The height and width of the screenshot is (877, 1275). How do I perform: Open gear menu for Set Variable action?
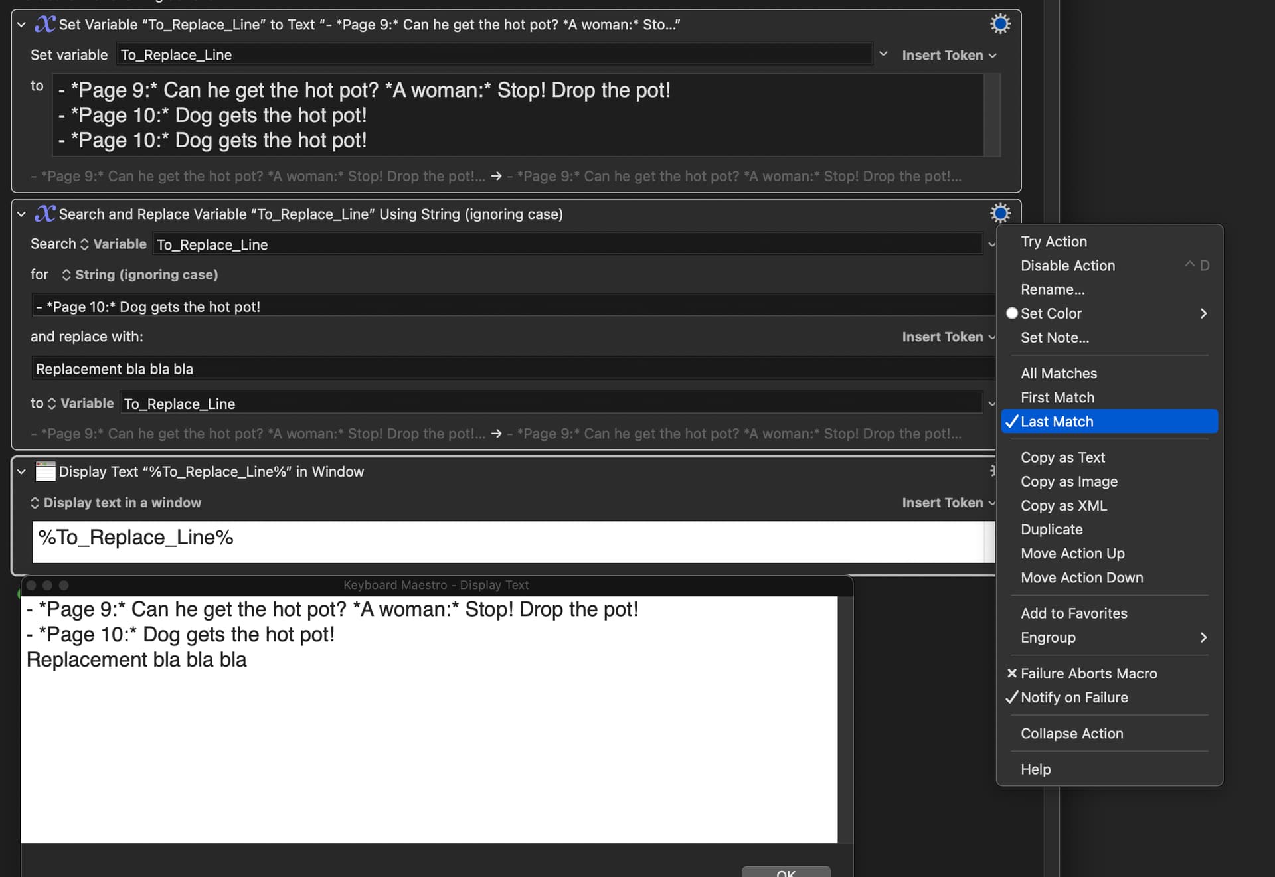[x=1000, y=24]
